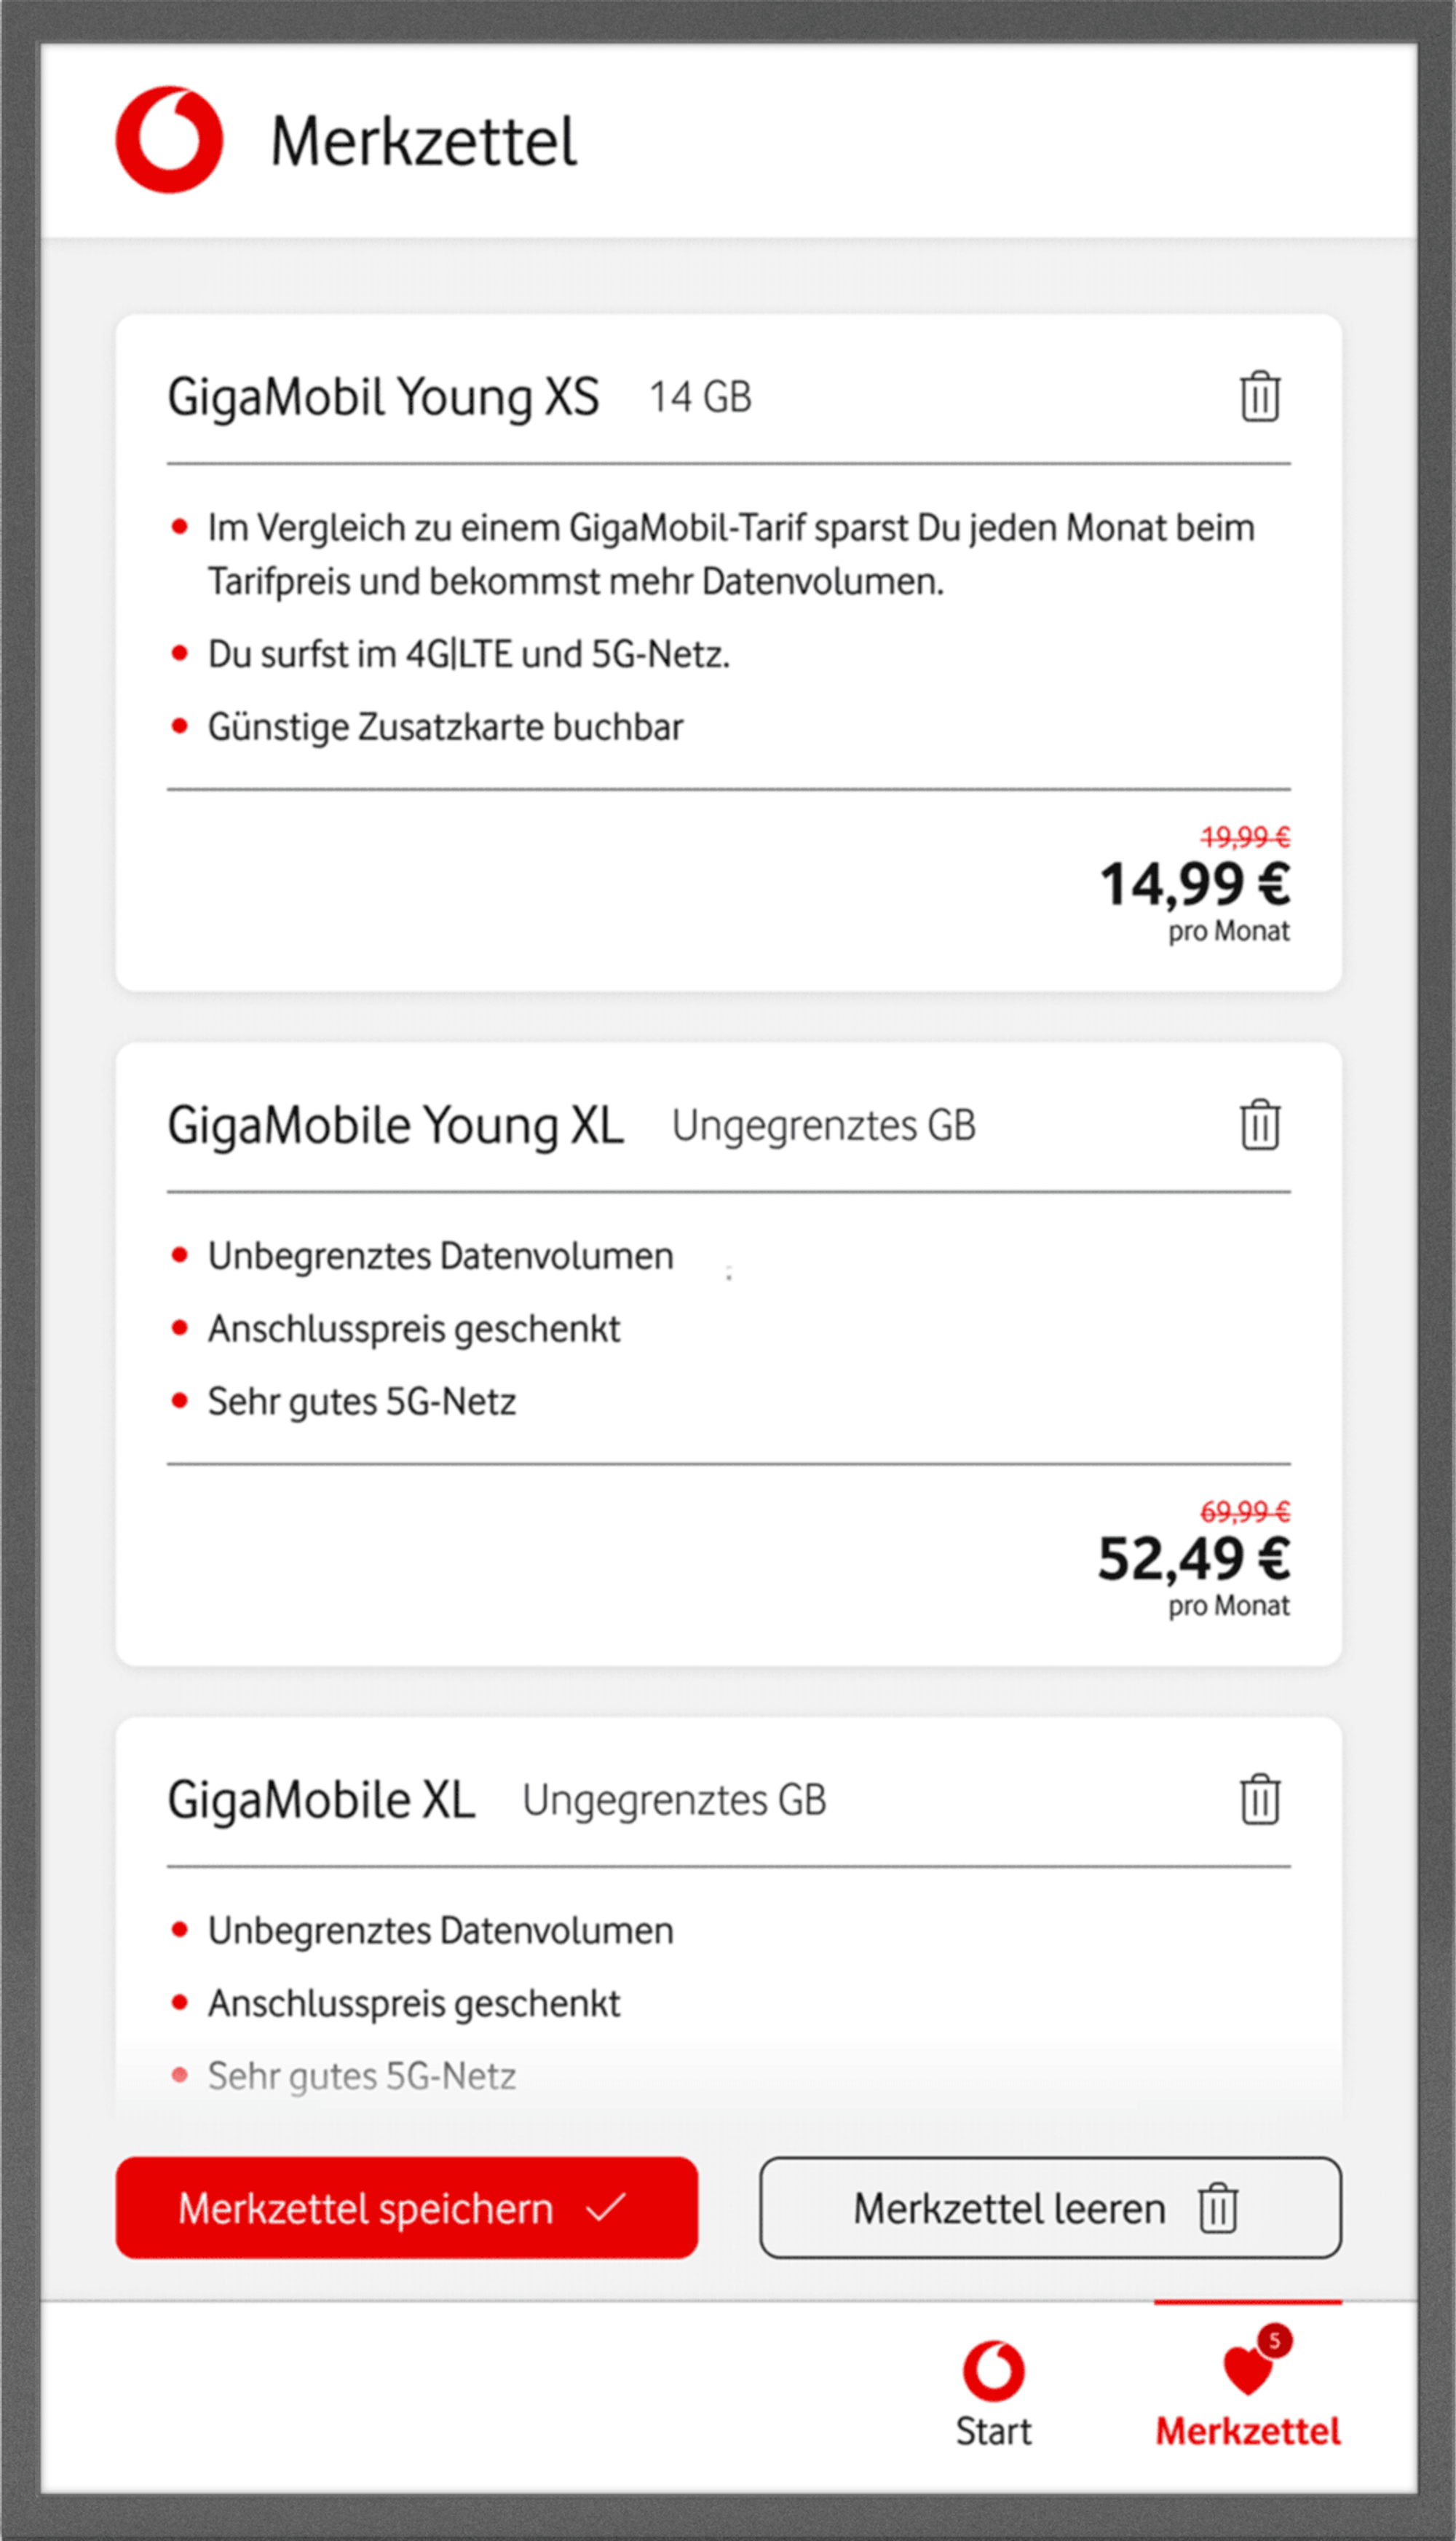Remove GigaMobile Young XL via trash icon
The height and width of the screenshot is (2541, 1456).
(x=1259, y=1126)
